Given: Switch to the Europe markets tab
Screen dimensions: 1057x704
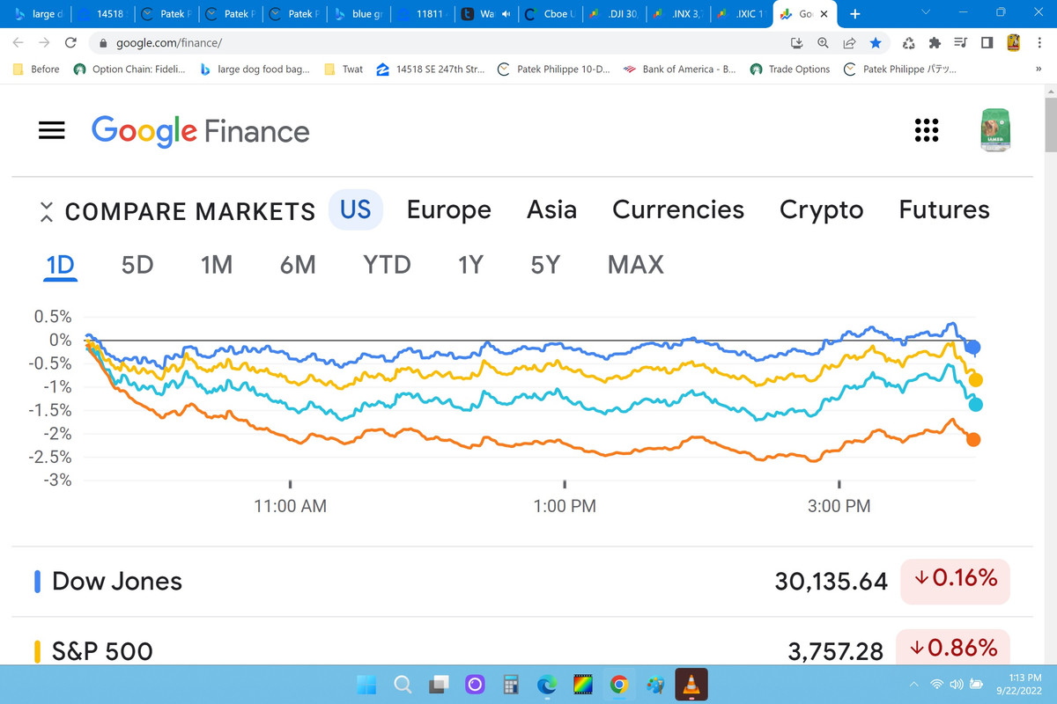Looking at the screenshot, I should 449,209.
